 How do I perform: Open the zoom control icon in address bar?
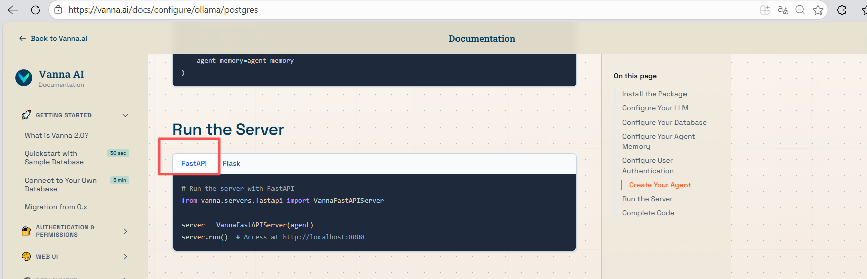tap(800, 10)
